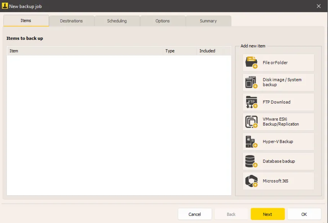Click the Database backup icon
The image size is (328, 223).
pos(251,161)
